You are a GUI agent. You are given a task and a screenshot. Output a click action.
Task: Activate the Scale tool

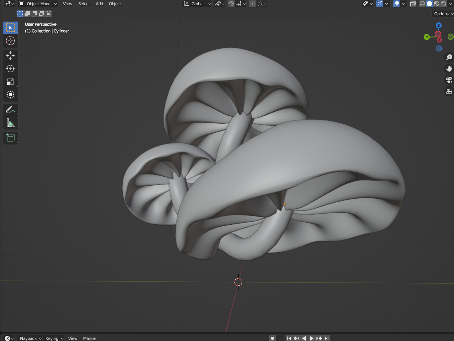pos(10,81)
